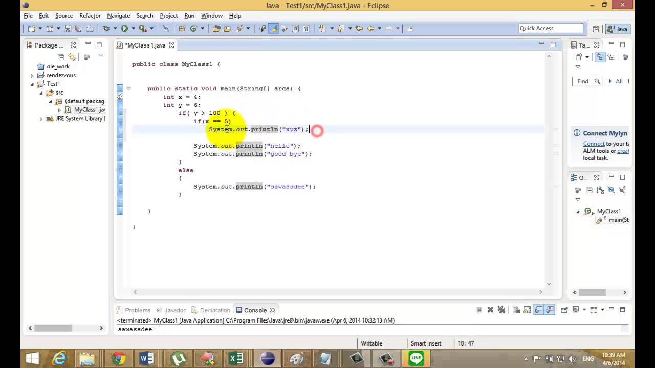
Task: Open the File menu
Action: click(28, 16)
